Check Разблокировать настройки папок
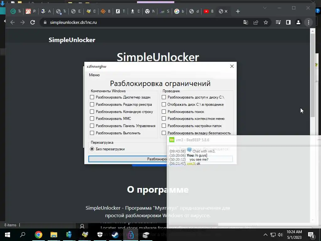Screen dimensions: 321x241 (164, 126)
